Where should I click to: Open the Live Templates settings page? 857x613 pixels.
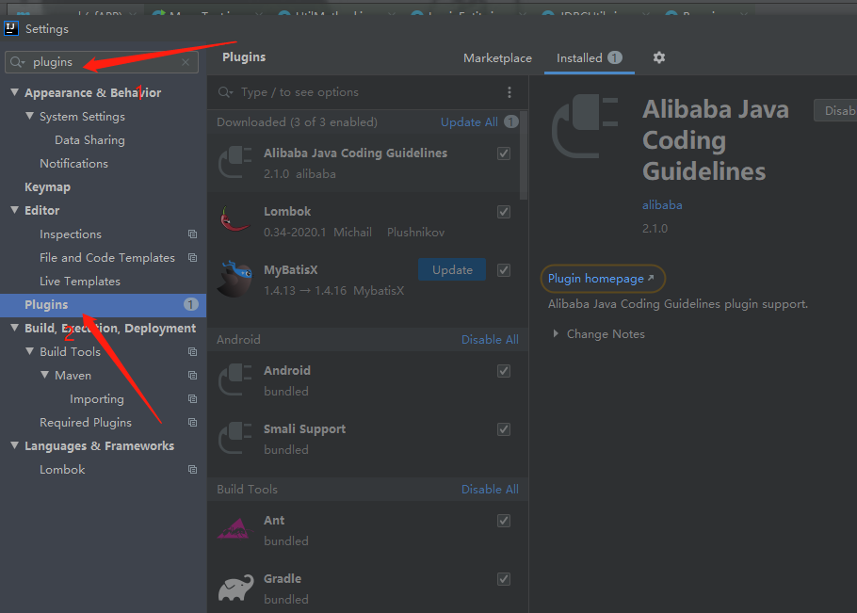click(80, 281)
